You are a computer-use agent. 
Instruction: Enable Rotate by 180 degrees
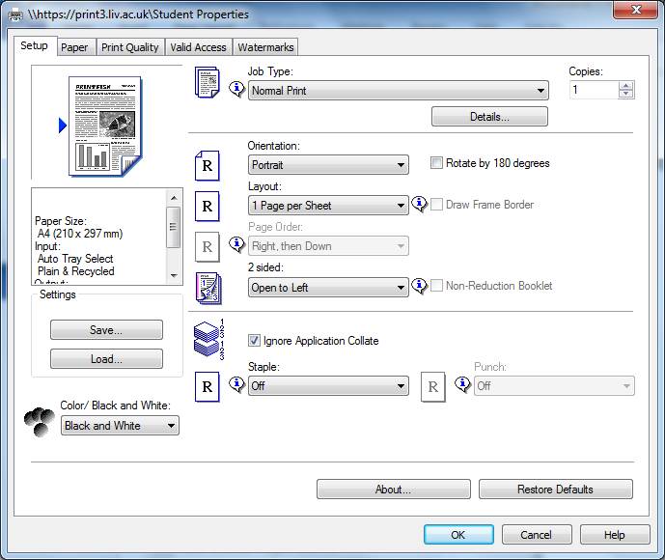coord(436,163)
